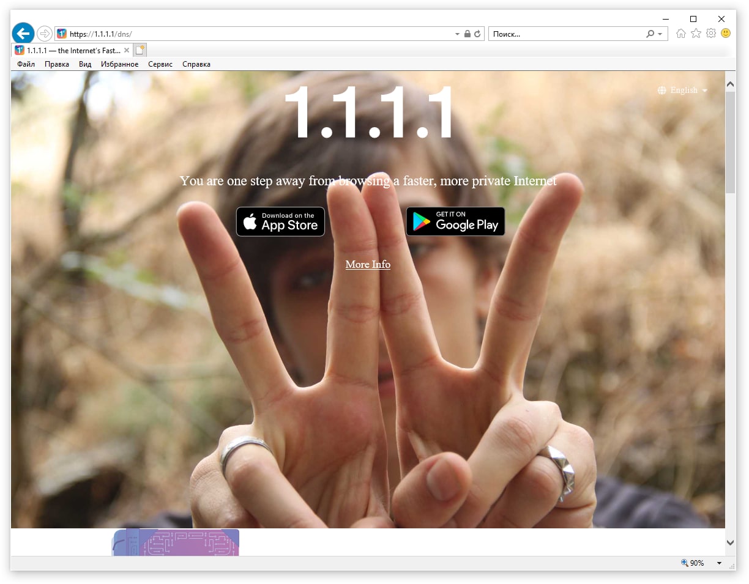Click Get it on Google Play button
This screenshot has height=584, width=749.
tap(456, 221)
